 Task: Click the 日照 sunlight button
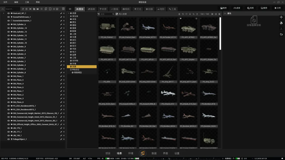pyautogui.click(x=277, y=8)
